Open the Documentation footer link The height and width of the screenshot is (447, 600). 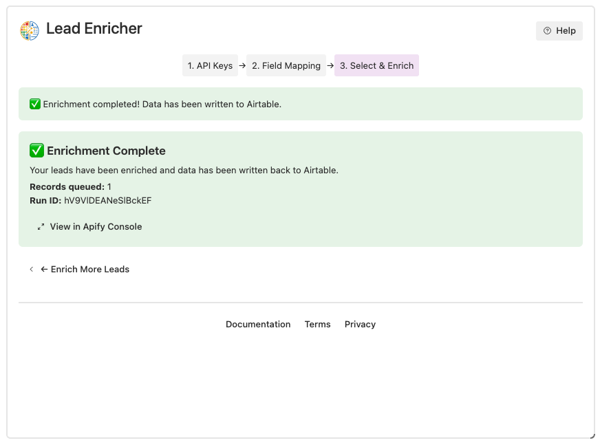click(258, 324)
